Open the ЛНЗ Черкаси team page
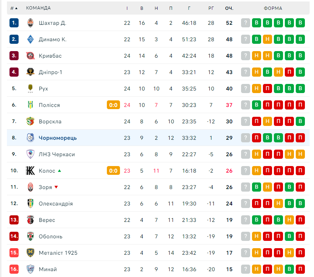 point(57,154)
